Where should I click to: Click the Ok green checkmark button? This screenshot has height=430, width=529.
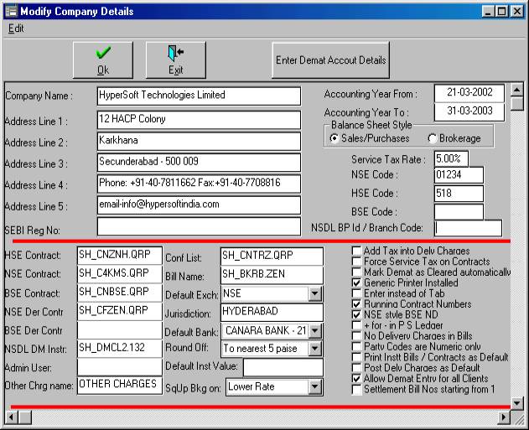point(103,59)
